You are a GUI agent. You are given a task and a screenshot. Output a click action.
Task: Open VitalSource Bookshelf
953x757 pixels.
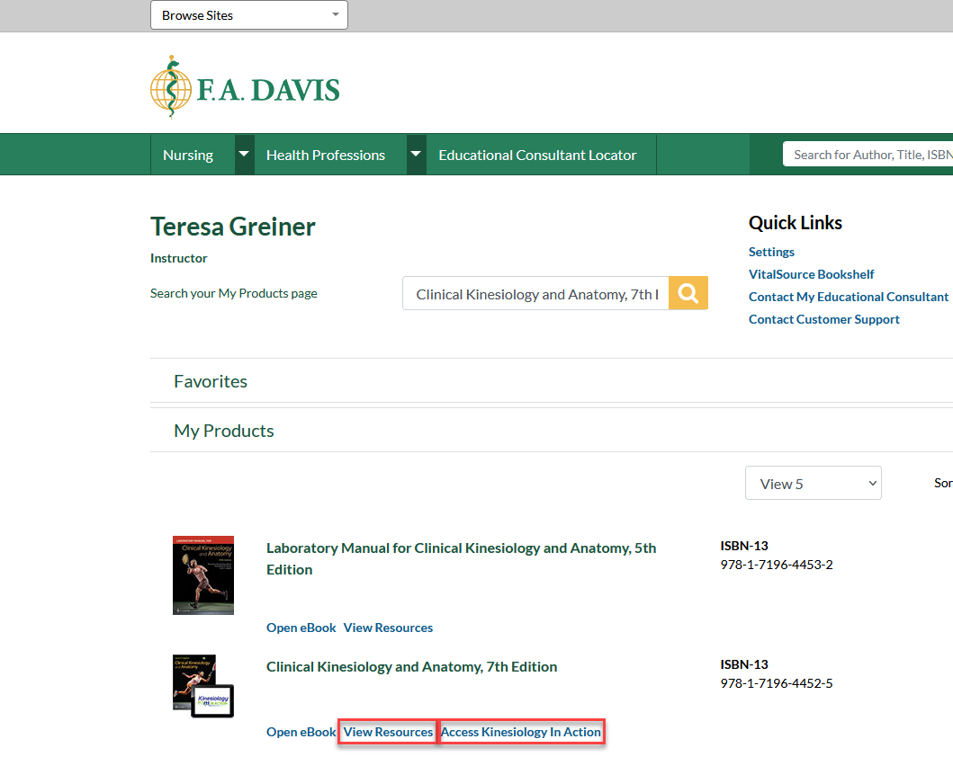pyautogui.click(x=811, y=273)
